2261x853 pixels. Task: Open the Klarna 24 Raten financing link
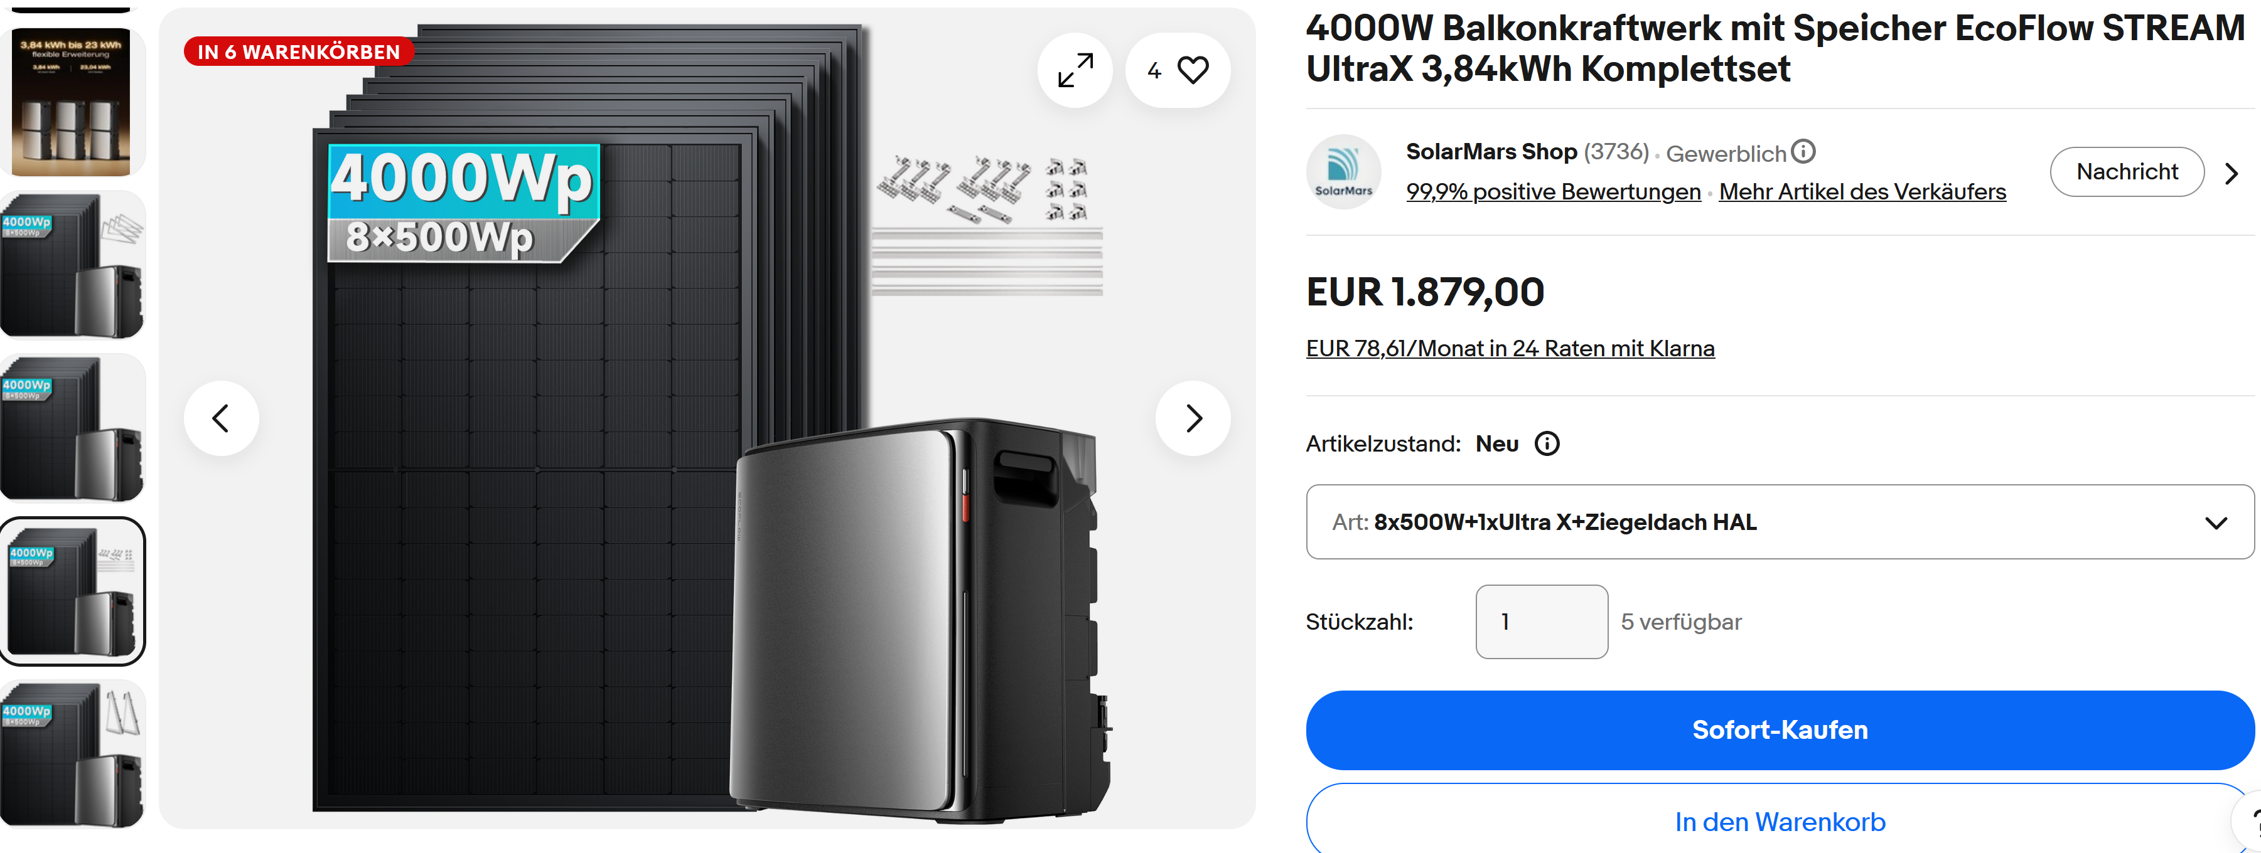tap(1510, 348)
